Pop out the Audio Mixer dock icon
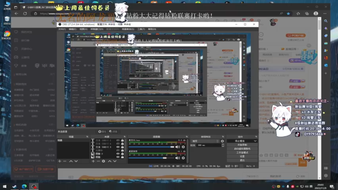This screenshot has width=338, height=190. [x=187, y=136]
